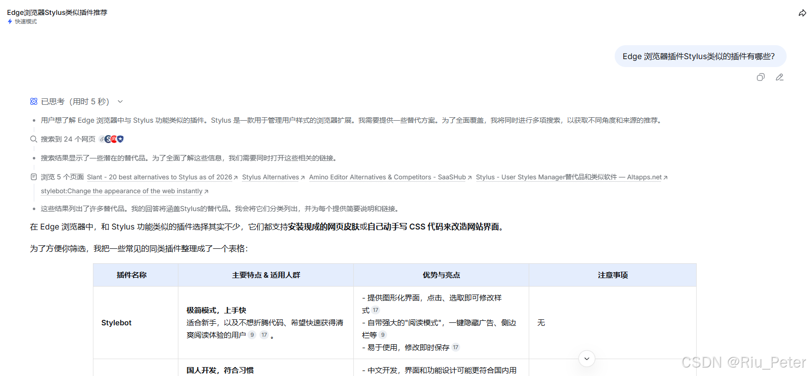808x376 pixels.
Task: Click the 浏览 5 个页面 label
Action: [62, 177]
